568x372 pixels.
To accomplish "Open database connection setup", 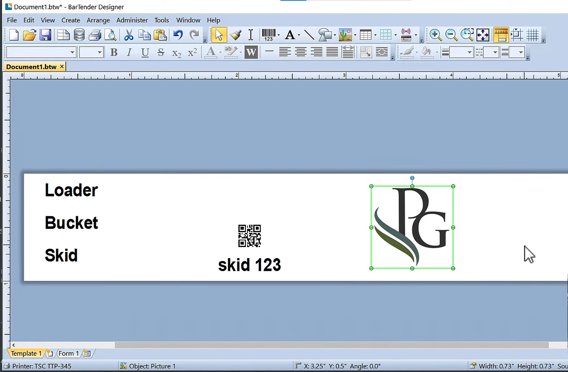I will (x=79, y=35).
